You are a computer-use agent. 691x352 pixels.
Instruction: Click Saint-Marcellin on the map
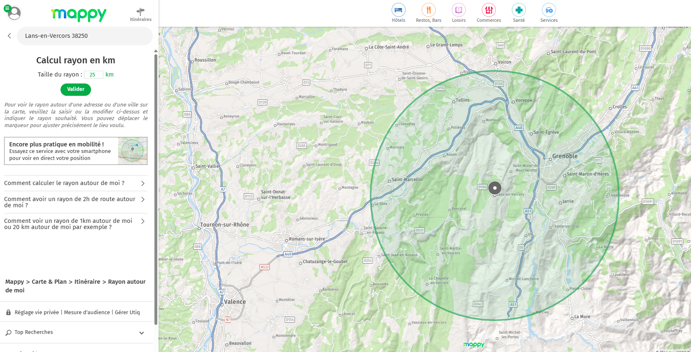point(407,180)
